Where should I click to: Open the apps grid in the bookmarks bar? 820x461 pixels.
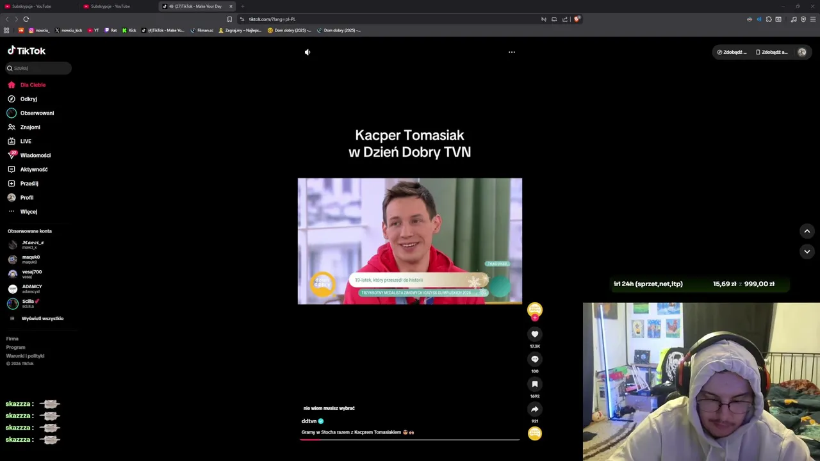pos(6,30)
